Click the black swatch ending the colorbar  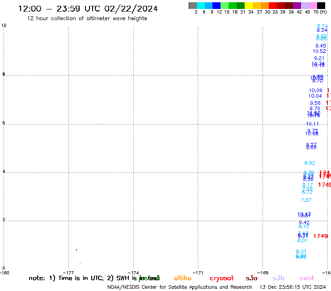(321, 5)
